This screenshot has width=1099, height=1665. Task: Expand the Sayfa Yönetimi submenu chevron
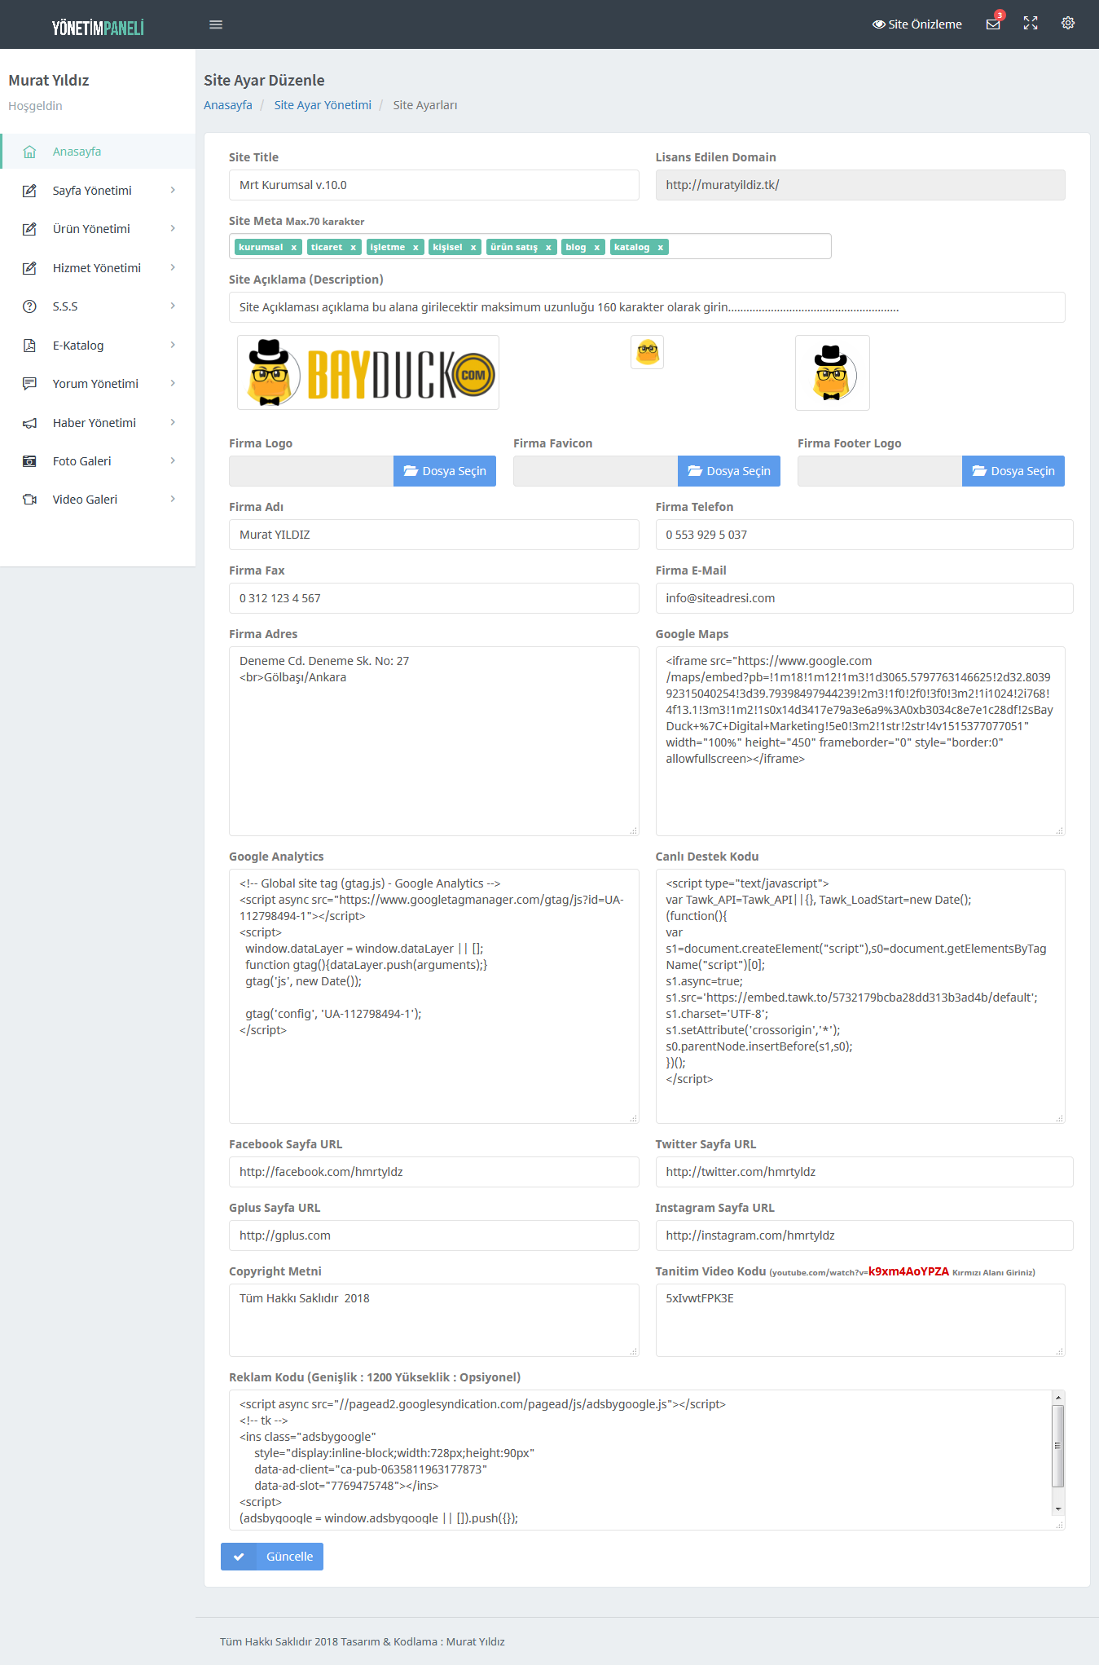[173, 190]
